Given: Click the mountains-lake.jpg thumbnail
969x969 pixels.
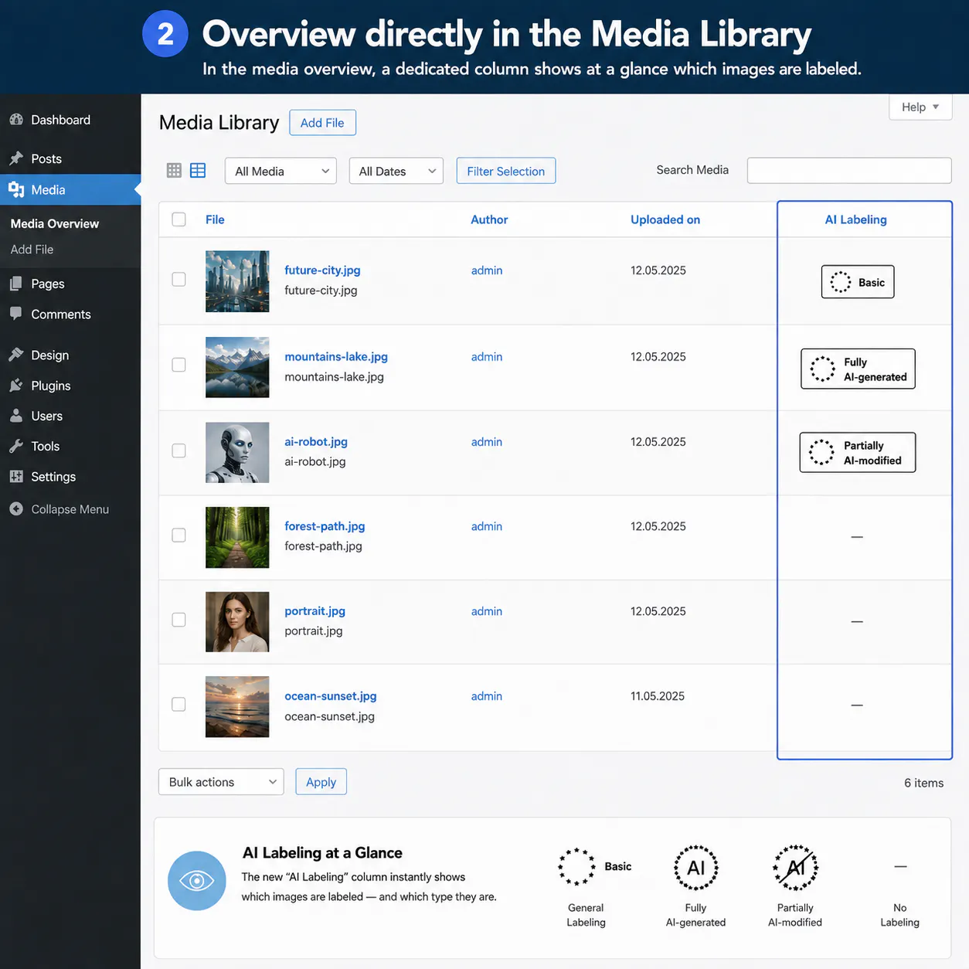Looking at the screenshot, I should [x=237, y=367].
